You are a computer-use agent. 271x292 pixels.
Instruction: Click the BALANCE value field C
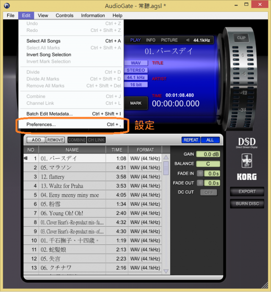coord(208,164)
